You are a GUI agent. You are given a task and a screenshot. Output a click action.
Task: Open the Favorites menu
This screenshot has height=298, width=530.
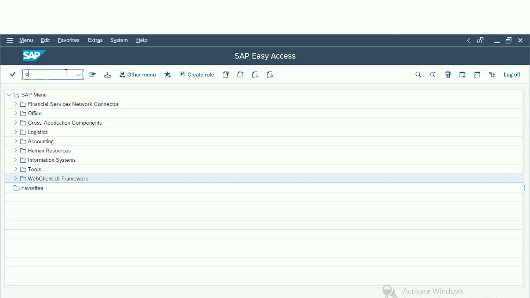pyautogui.click(x=68, y=40)
